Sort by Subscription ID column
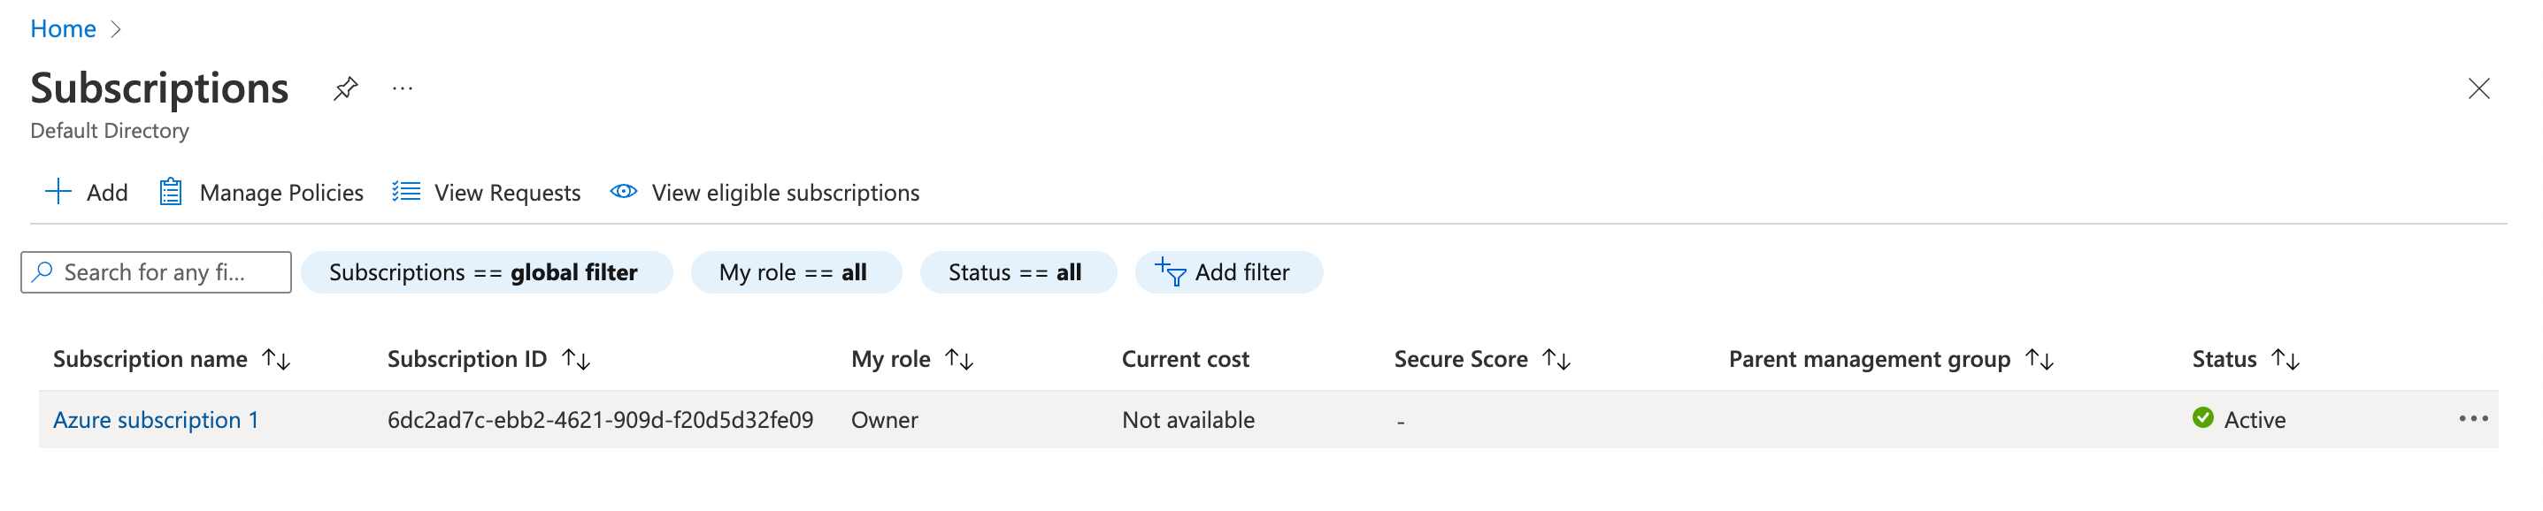2543x511 pixels. coord(575,359)
